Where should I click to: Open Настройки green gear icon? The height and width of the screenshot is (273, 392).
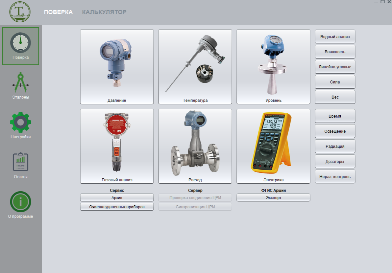click(x=20, y=123)
